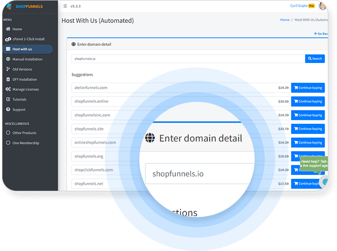Click the Home breadcrumb link
Image resolution: width=337 pixels, height=251 pixels.
point(285,20)
